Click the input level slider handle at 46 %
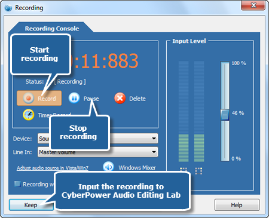Viewport: 269px width, 218px height. (x=225, y=115)
